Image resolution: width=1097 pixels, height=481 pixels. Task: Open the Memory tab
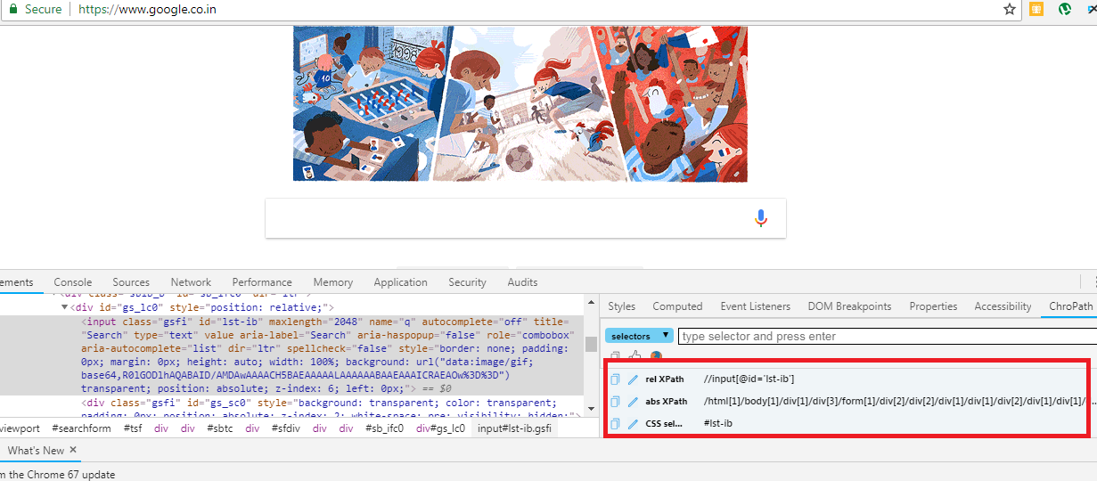coord(333,282)
